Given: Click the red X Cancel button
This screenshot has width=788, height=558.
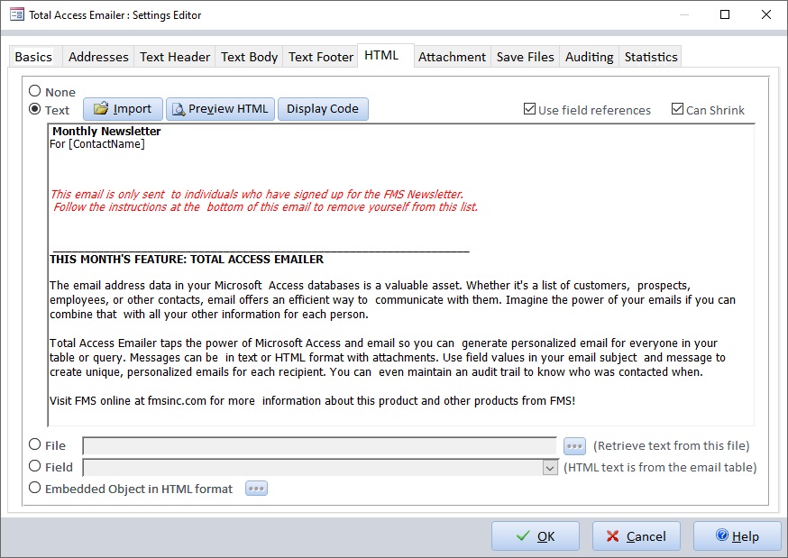Looking at the screenshot, I should tap(636, 536).
